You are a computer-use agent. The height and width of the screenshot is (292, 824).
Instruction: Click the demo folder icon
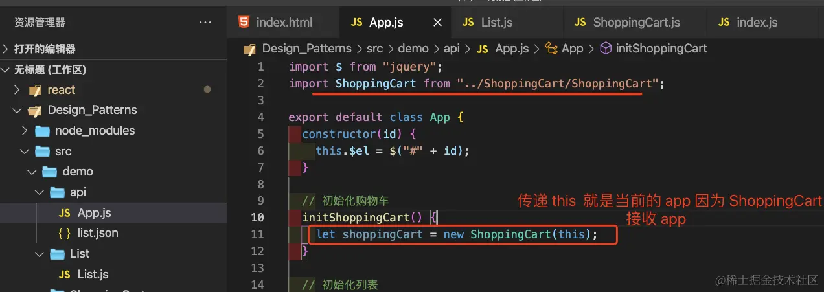pyautogui.click(x=50, y=172)
